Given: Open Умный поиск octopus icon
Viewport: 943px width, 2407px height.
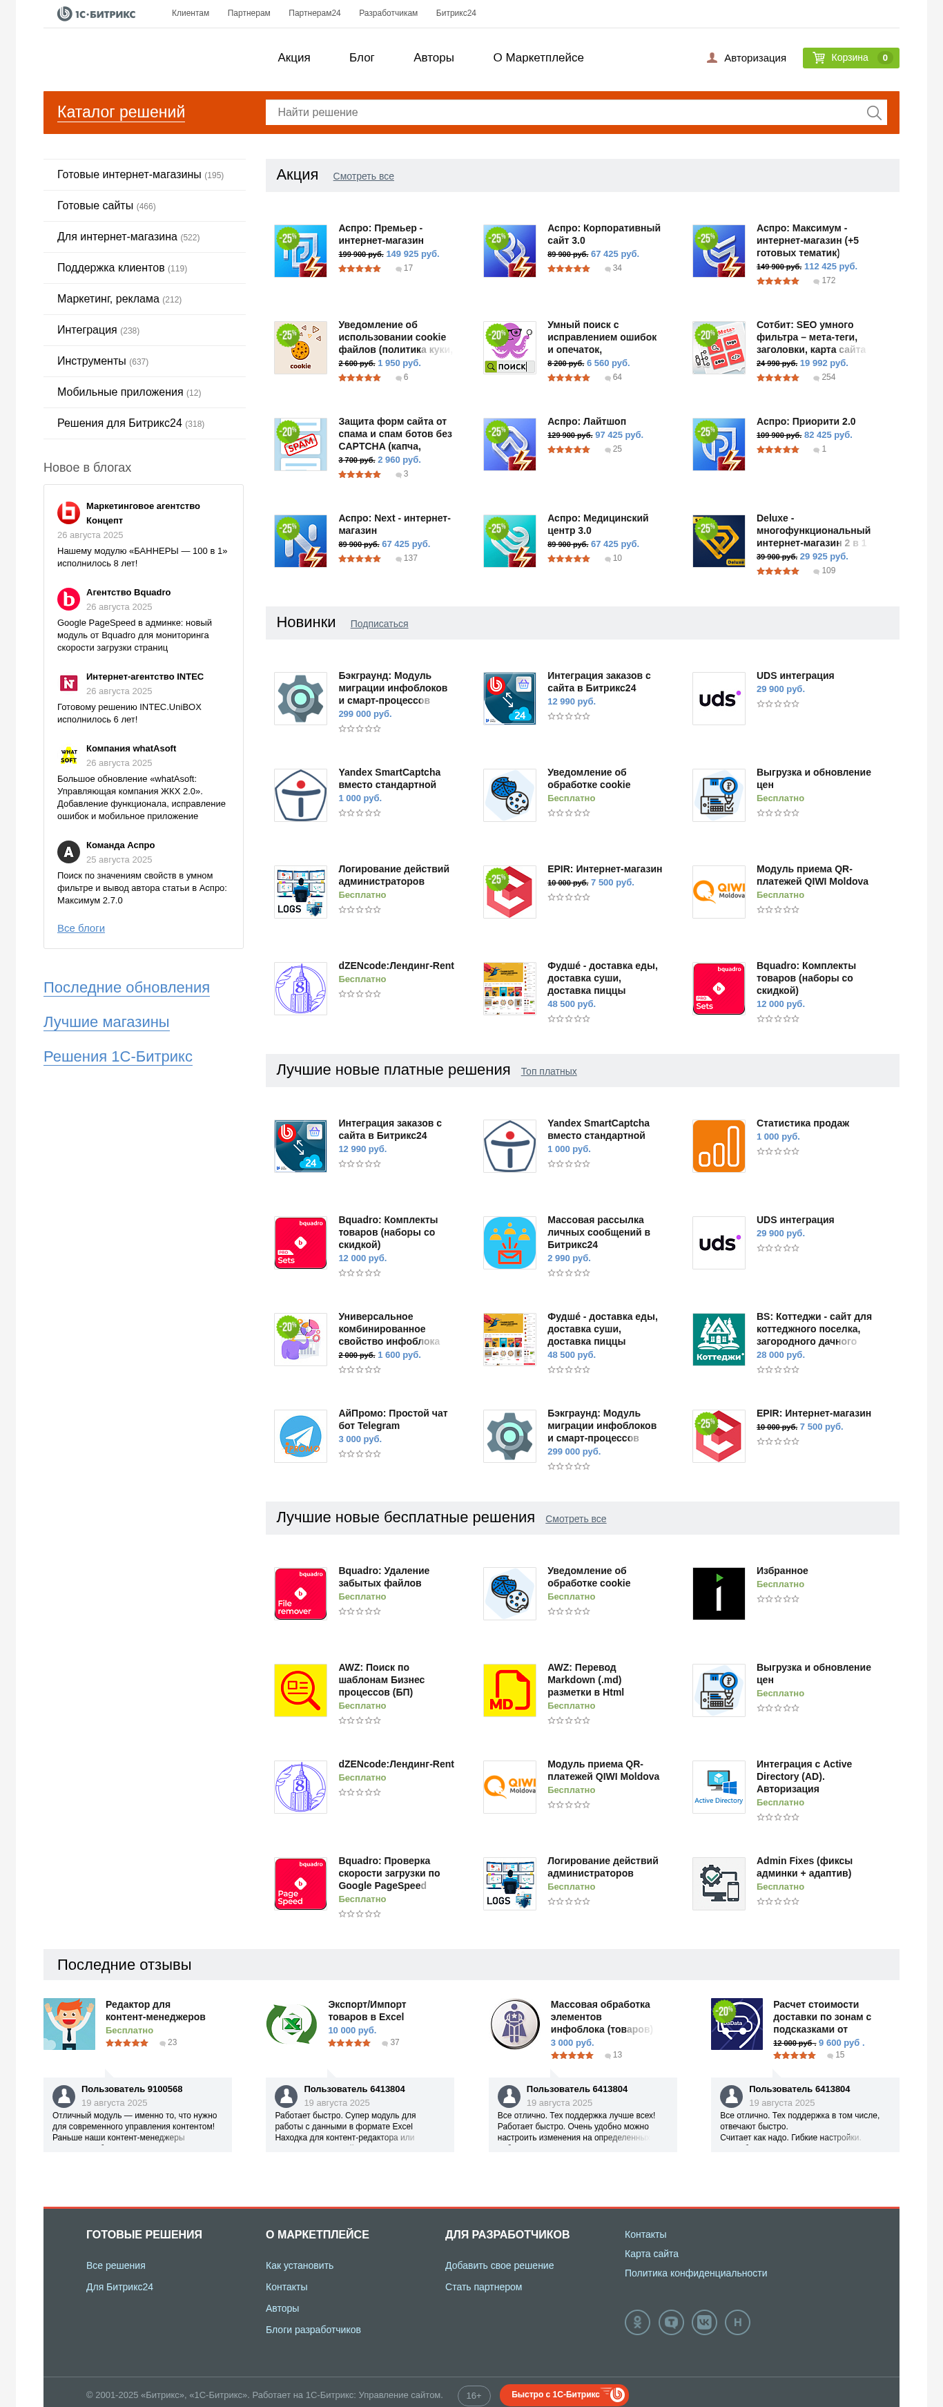Looking at the screenshot, I should click(x=509, y=347).
